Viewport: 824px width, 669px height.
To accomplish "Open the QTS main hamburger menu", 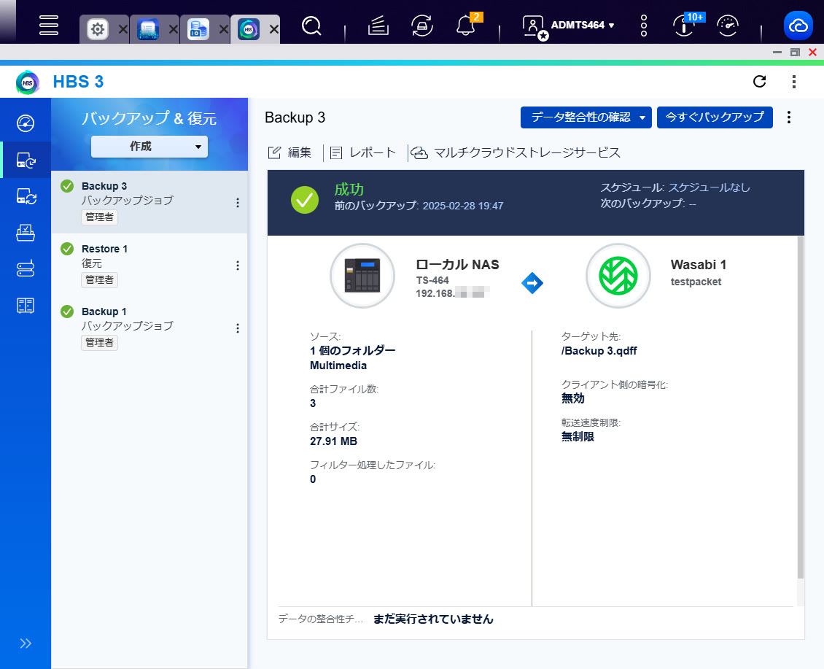I will (48, 25).
